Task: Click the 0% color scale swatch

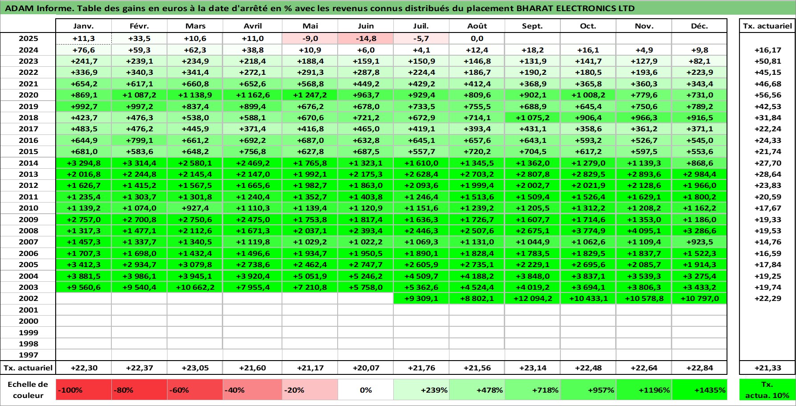Action: (366, 390)
